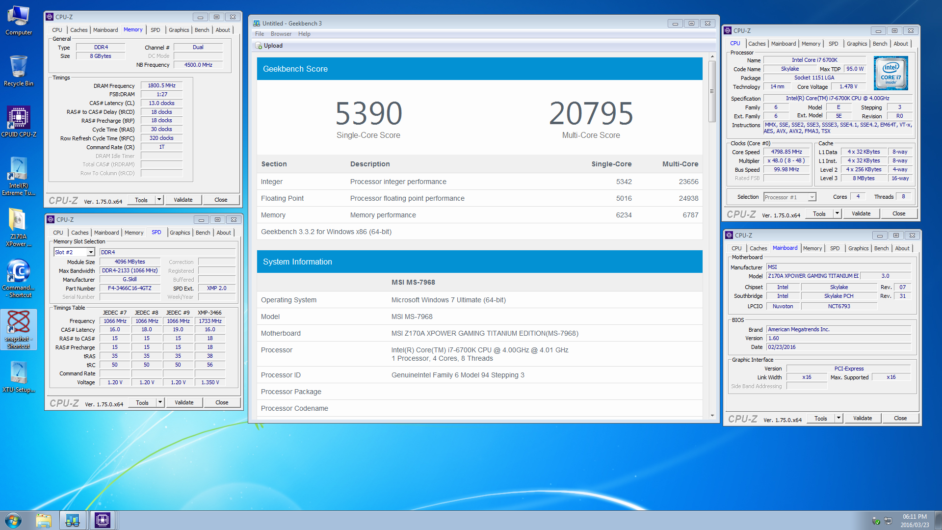Click the Mainboard model Z170A XPOWER field
The height and width of the screenshot is (530, 942).
[813, 276]
